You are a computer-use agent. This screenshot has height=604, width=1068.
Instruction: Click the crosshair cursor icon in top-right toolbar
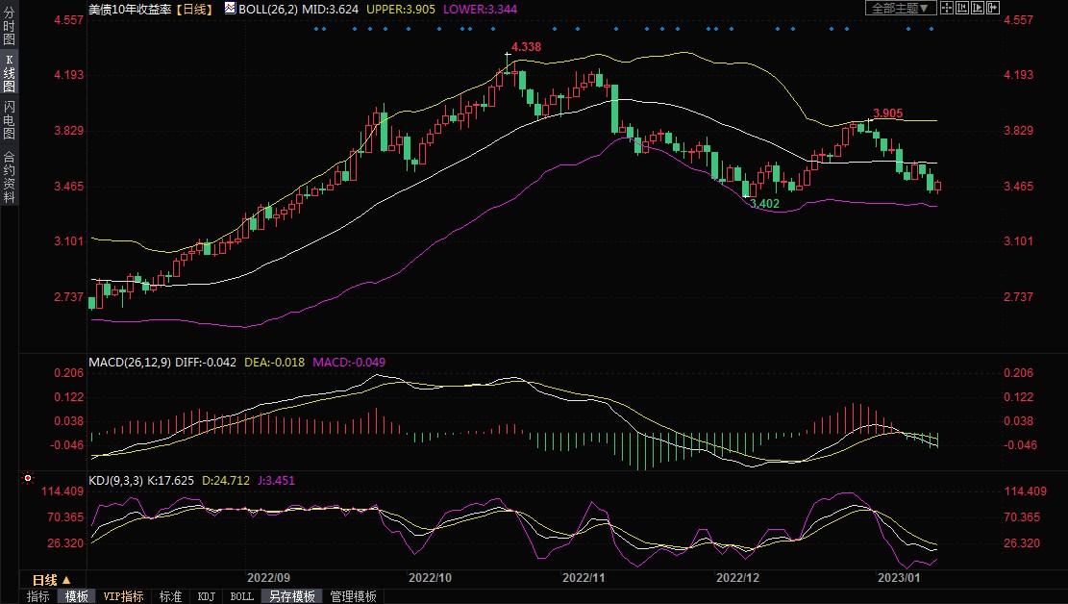pos(947,8)
